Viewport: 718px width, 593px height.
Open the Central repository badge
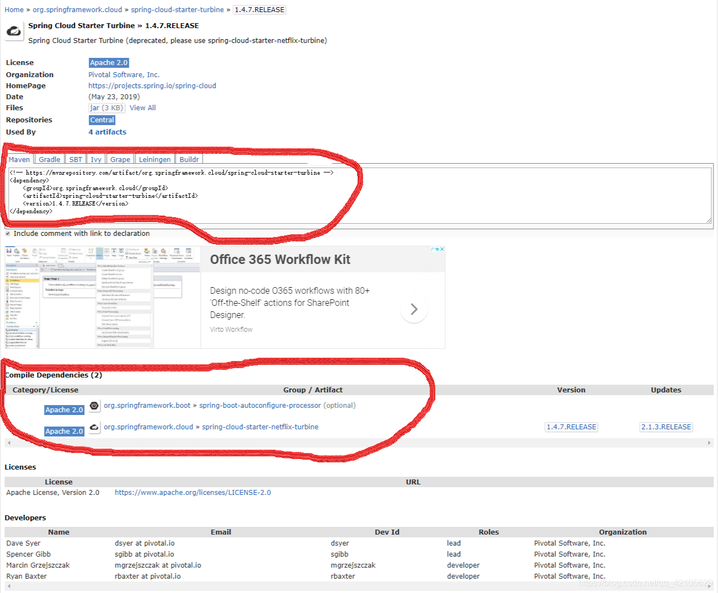tap(102, 120)
